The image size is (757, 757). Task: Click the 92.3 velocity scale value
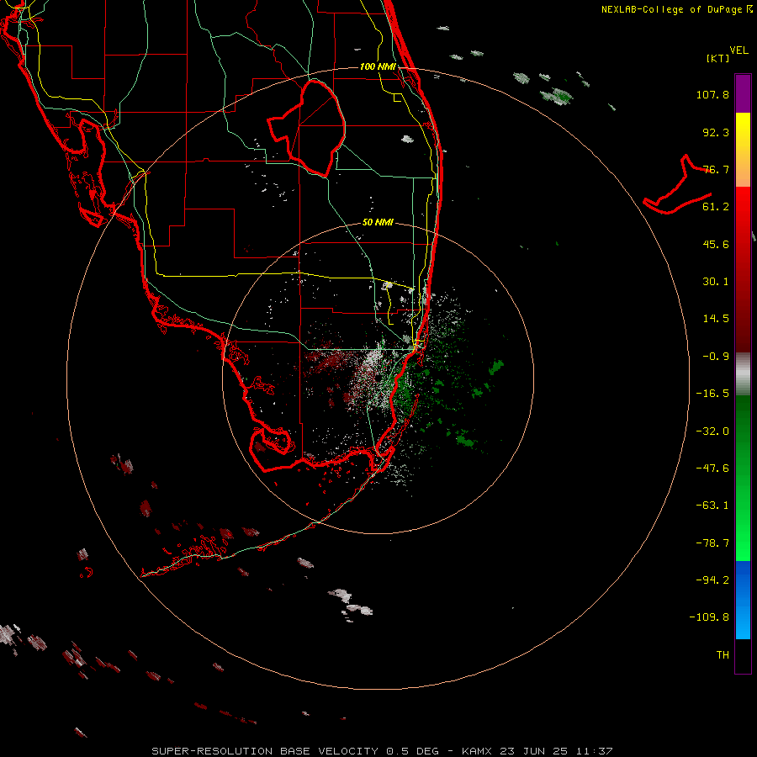pos(716,132)
